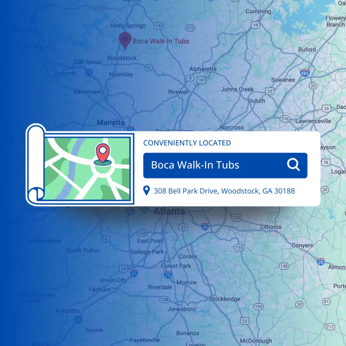Click the Kennesaw city label

[87, 92]
